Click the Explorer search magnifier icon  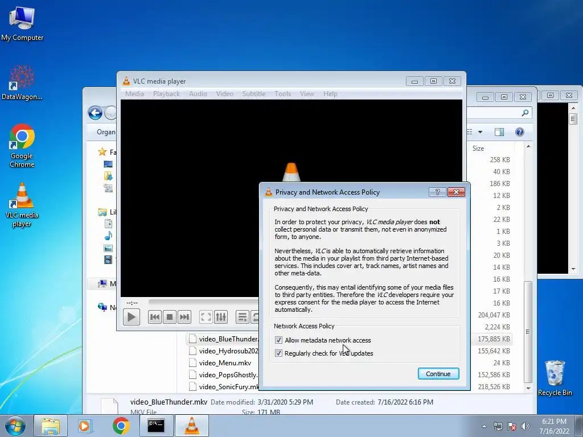(x=525, y=113)
